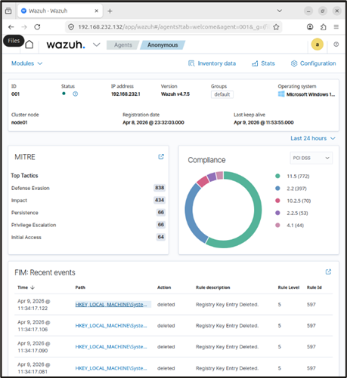This screenshot has width=347, height=378.
Task: Toggle the 2.2 blue legend item
Action: coord(291,189)
